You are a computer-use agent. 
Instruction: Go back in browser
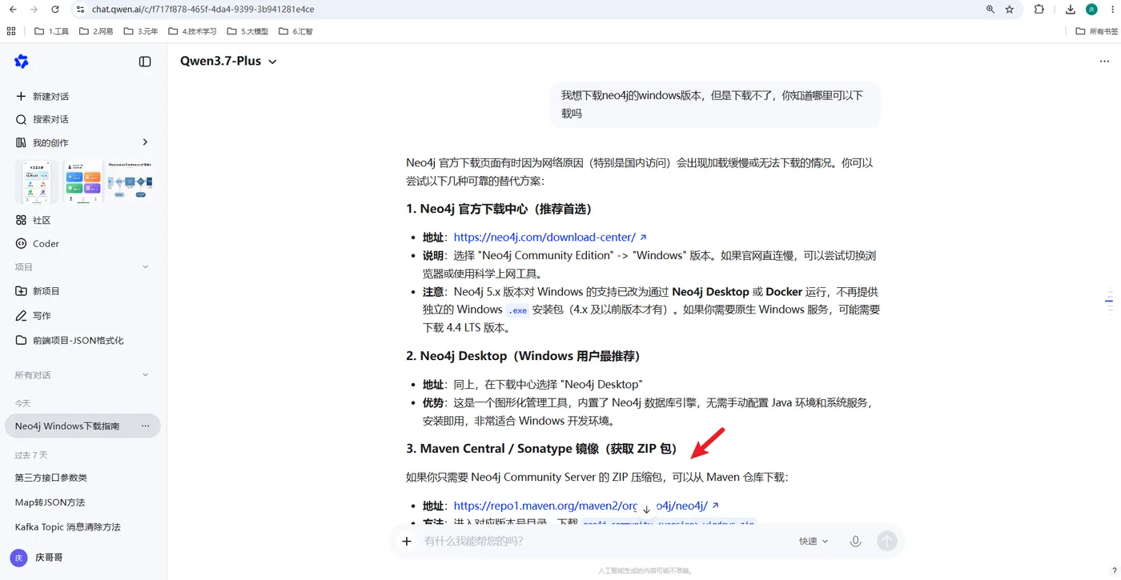pyautogui.click(x=13, y=10)
